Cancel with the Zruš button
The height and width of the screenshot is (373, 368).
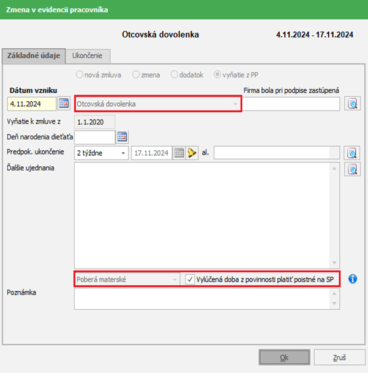pos(339,357)
